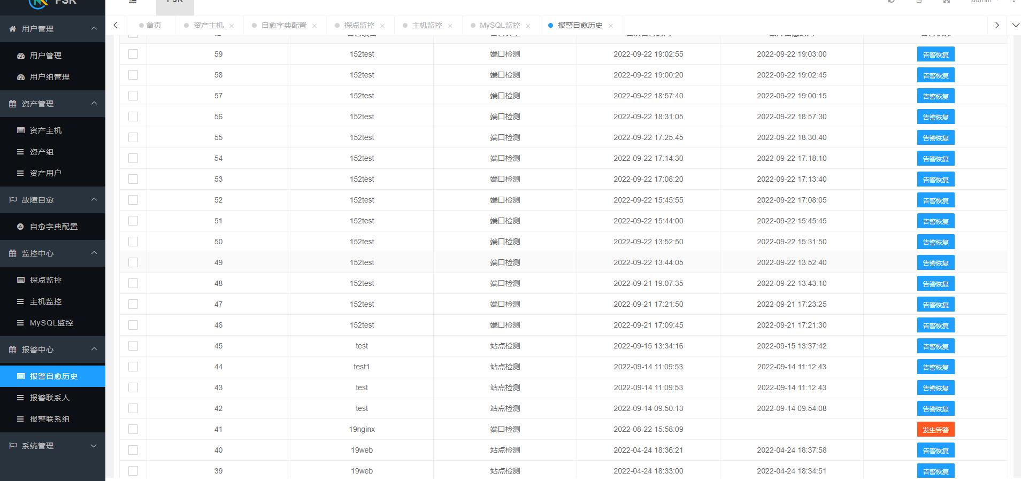The height and width of the screenshot is (481, 1021).
Task: Click 告警恢复 button in row 59
Action: pos(935,55)
